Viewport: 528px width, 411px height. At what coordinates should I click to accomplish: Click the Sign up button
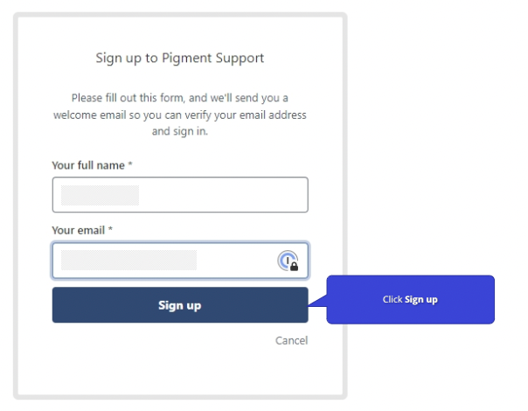[x=180, y=305]
